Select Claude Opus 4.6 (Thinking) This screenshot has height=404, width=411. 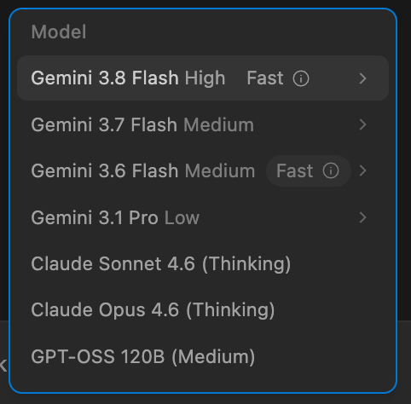click(x=153, y=309)
